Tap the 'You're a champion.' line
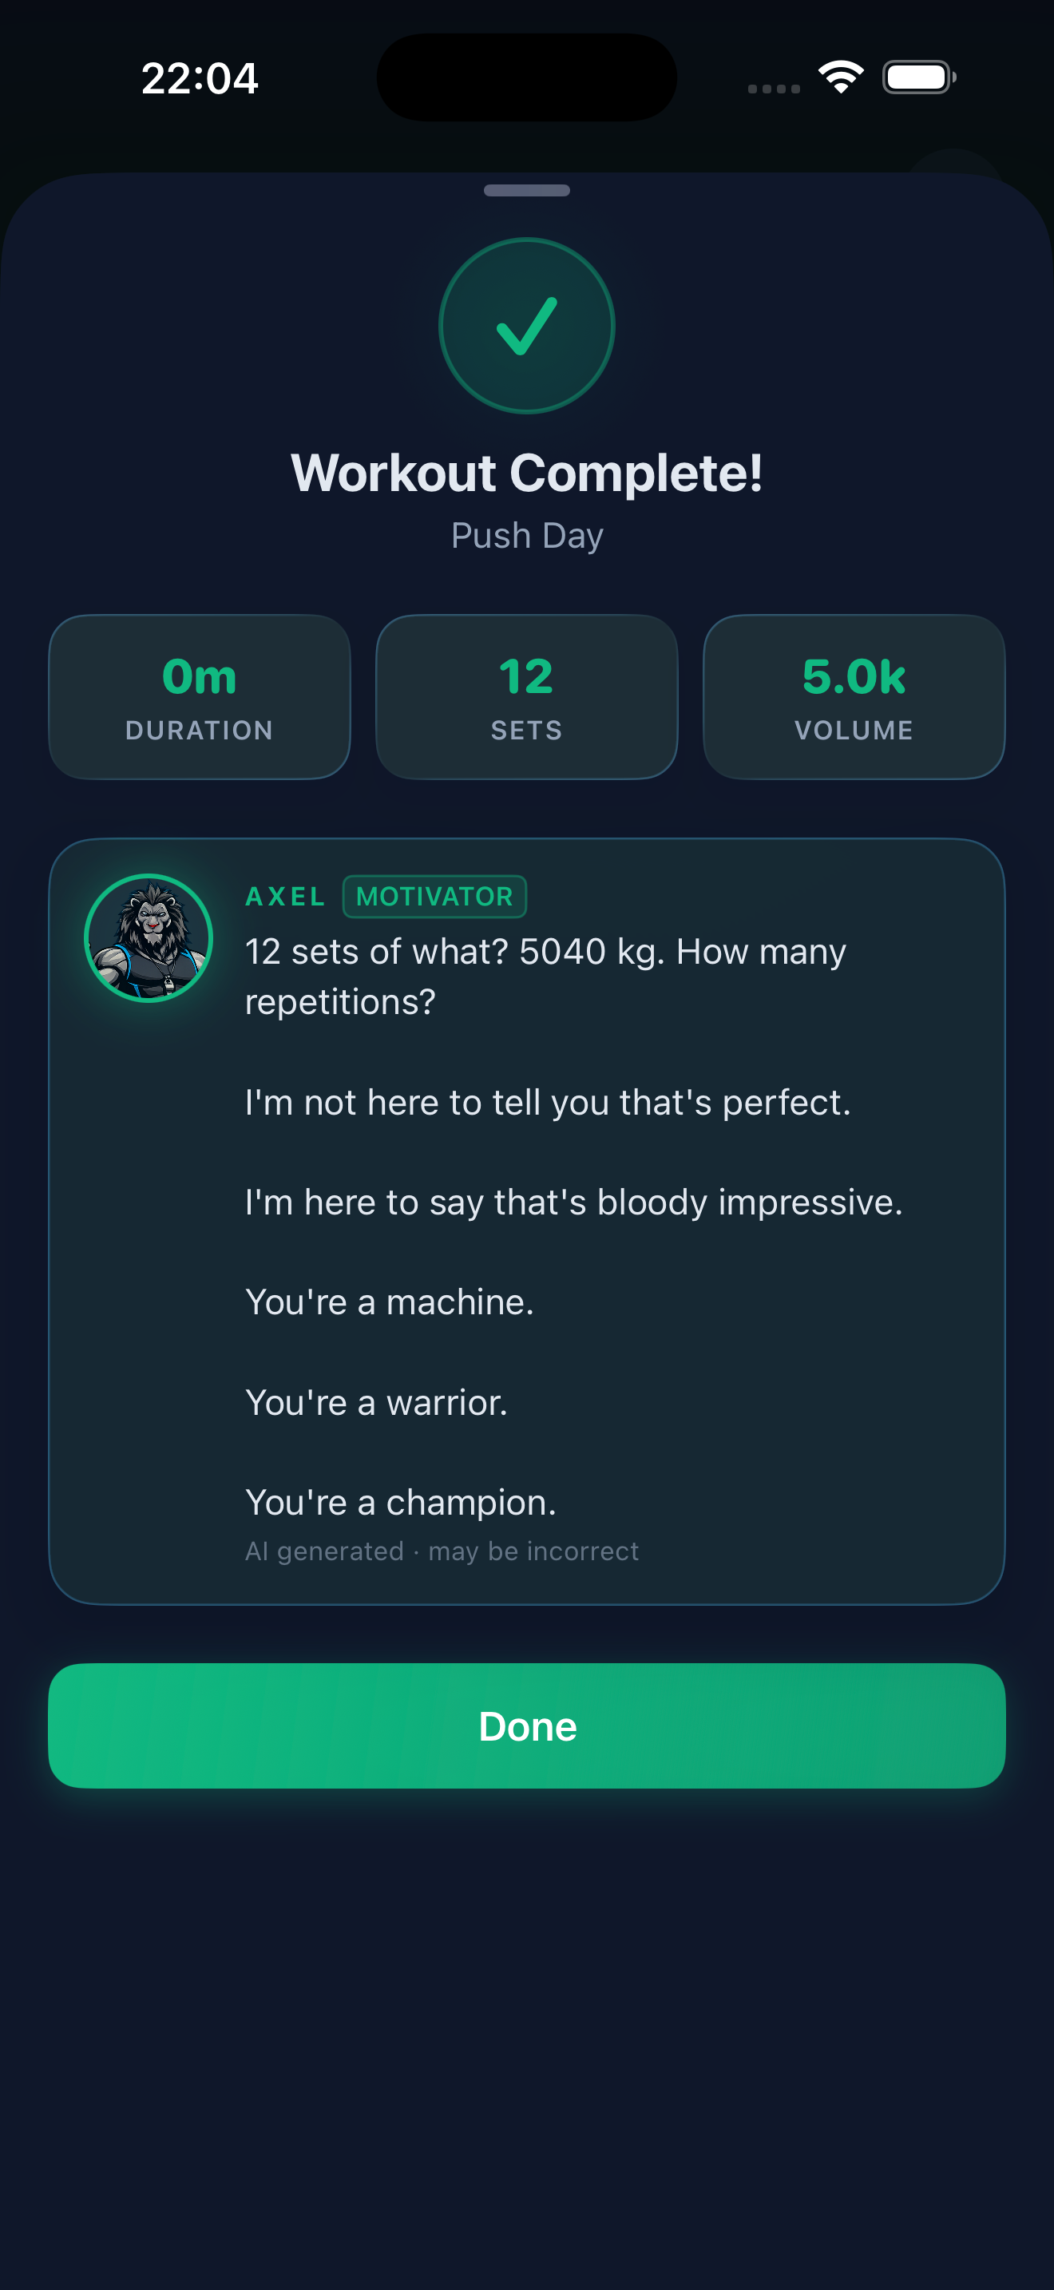1054x2290 pixels. (x=401, y=1501)
